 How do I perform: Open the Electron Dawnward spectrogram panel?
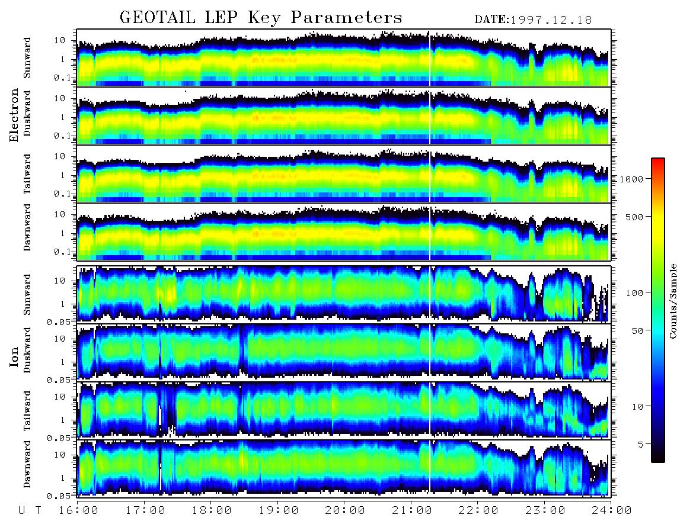(344, 231)
